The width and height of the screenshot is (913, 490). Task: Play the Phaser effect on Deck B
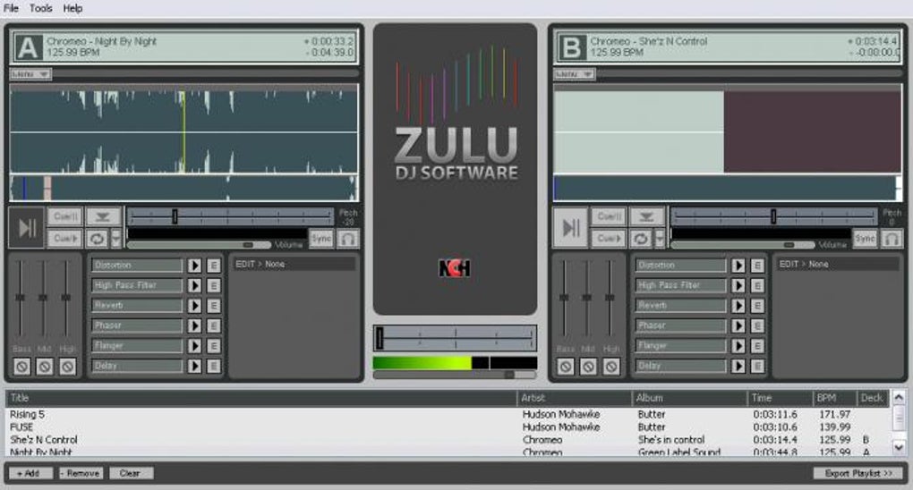point(738,325)
